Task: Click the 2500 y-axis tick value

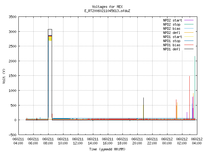Action: pyautogui.click(x=12, y=46)
